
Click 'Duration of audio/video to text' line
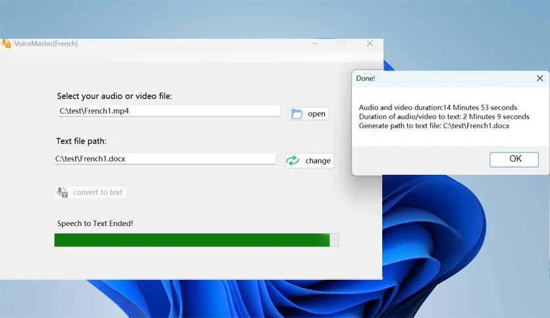pyautogui.click(x=444, y=117)
